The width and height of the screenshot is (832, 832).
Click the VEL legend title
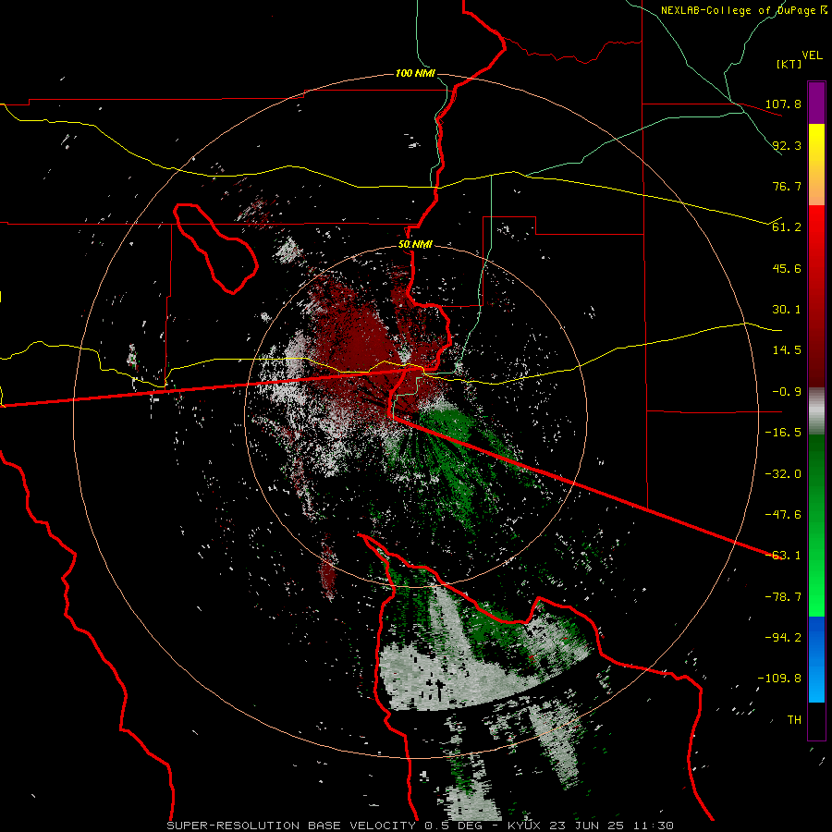[812, 55]
